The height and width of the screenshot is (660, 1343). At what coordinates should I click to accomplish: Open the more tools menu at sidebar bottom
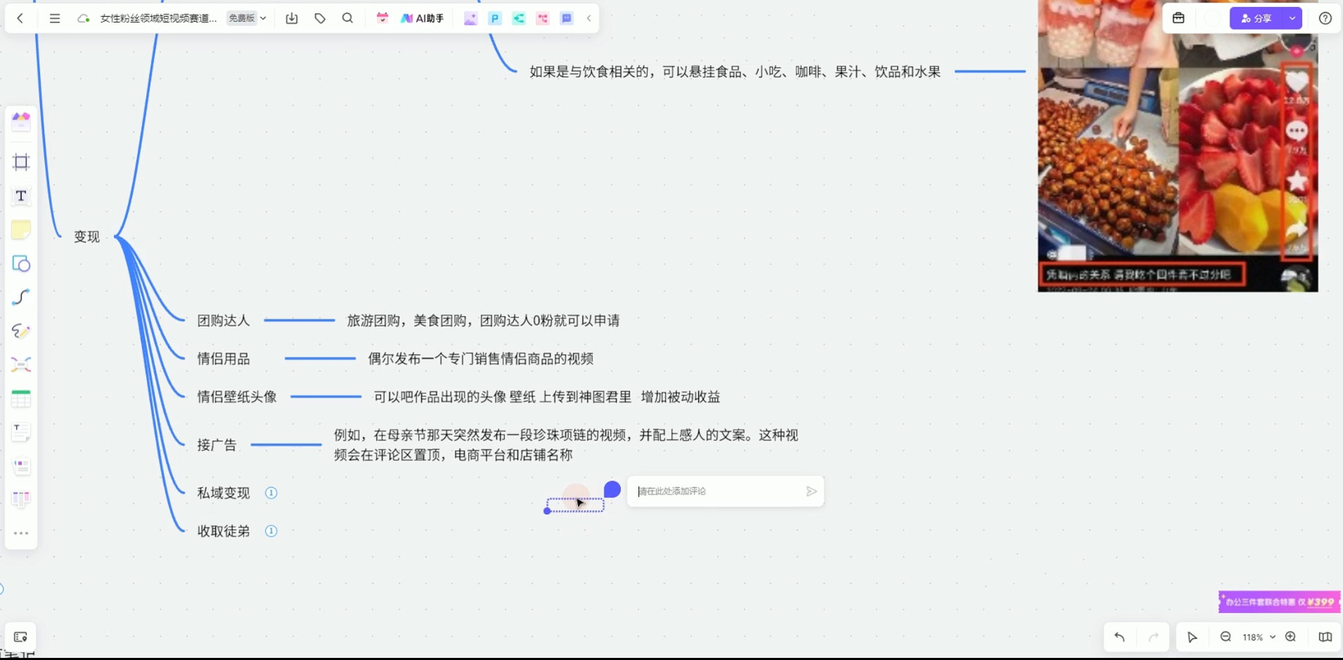pos(20,533)
